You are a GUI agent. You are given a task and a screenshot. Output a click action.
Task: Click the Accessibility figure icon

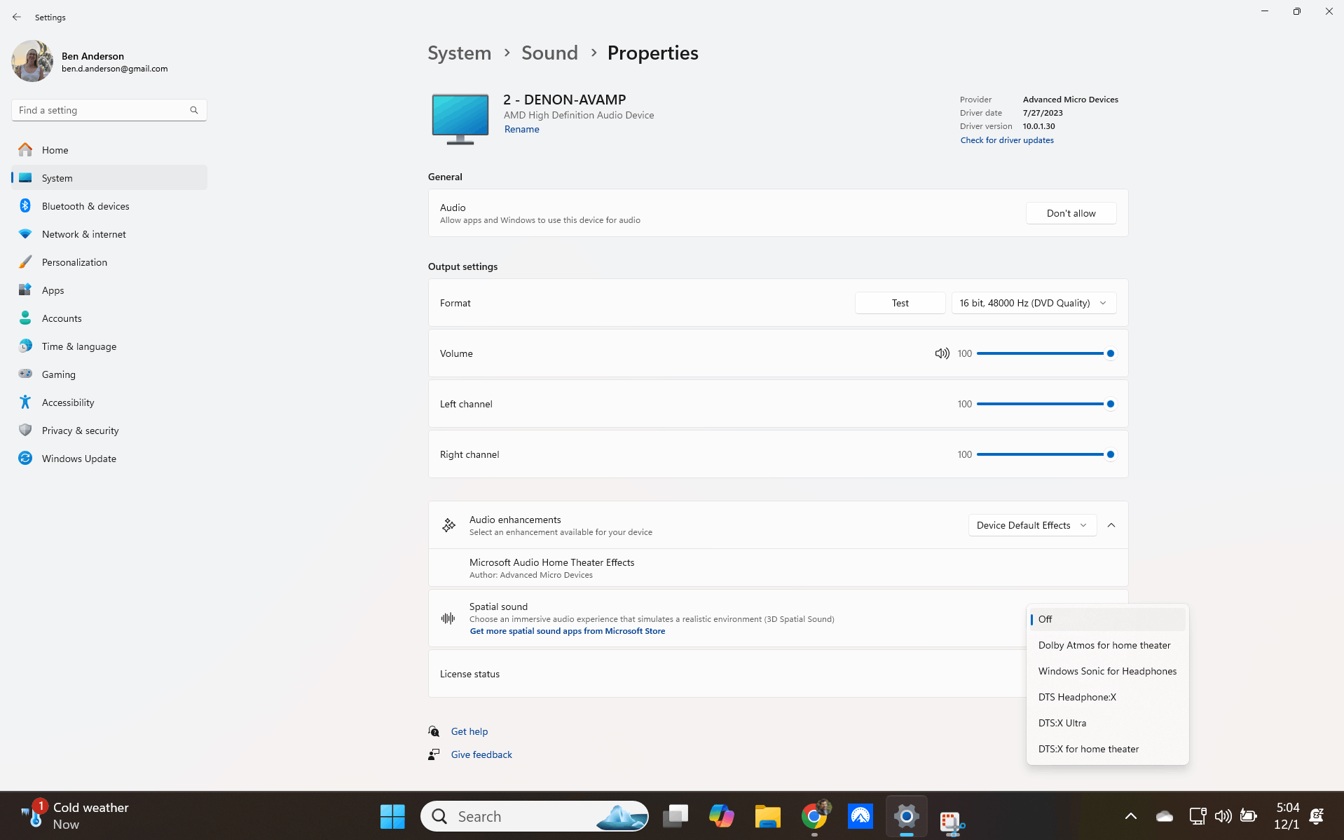[25, 402]
